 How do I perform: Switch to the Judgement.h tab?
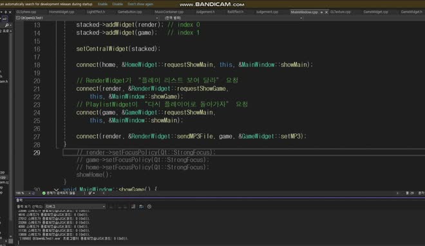tap(205, 12)
